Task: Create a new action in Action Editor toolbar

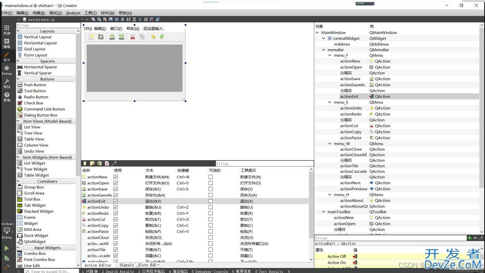Action: pos(85,164)
